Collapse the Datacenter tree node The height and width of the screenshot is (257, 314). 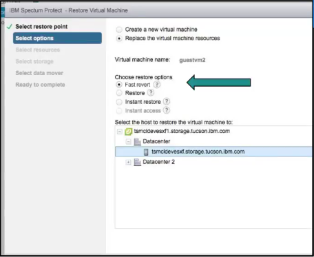[128, 141]
